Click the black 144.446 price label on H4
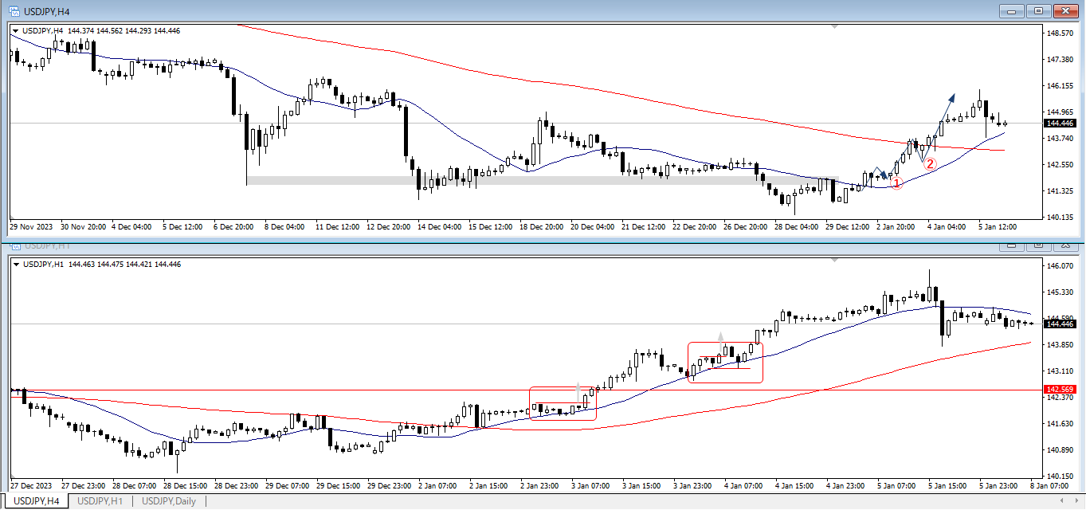Image resolution: width=1086 pixels, height=510 pixels. 1060,123
